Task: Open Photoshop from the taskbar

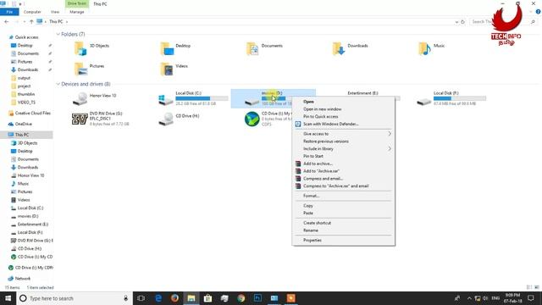Action: 257,298
